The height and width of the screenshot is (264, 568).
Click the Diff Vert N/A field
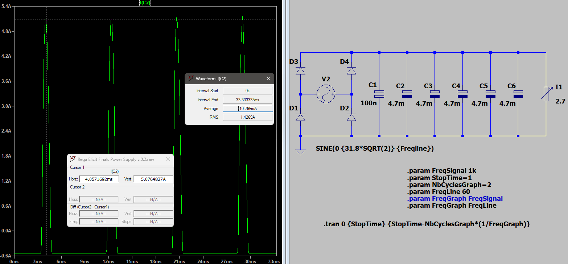[x=153, y=214]
